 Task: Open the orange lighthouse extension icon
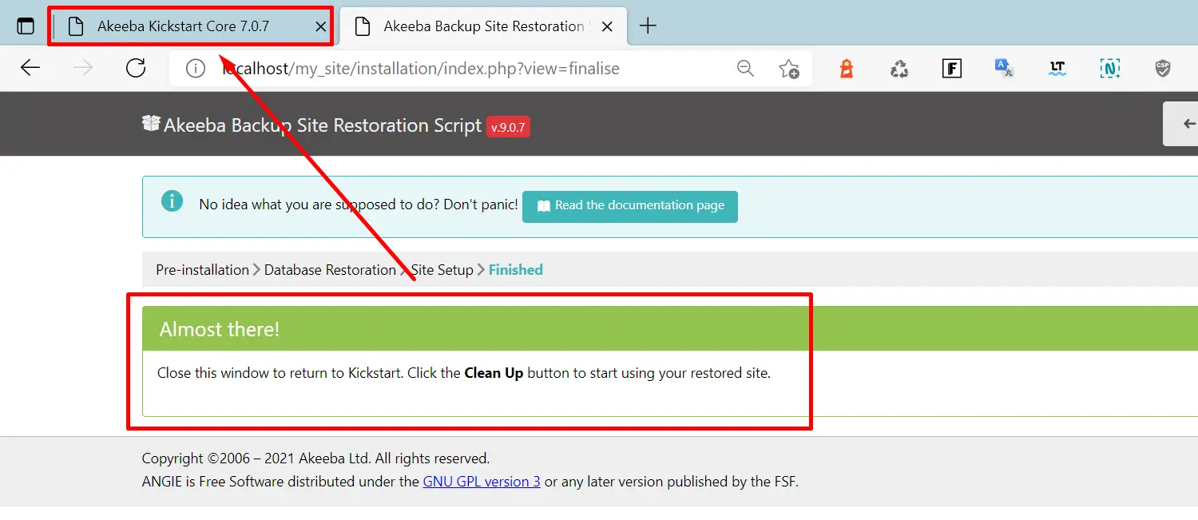(847, 69)
